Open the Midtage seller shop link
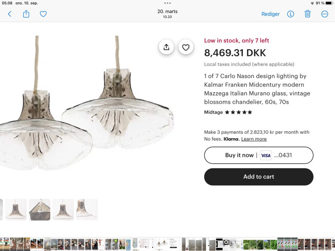 213,112
